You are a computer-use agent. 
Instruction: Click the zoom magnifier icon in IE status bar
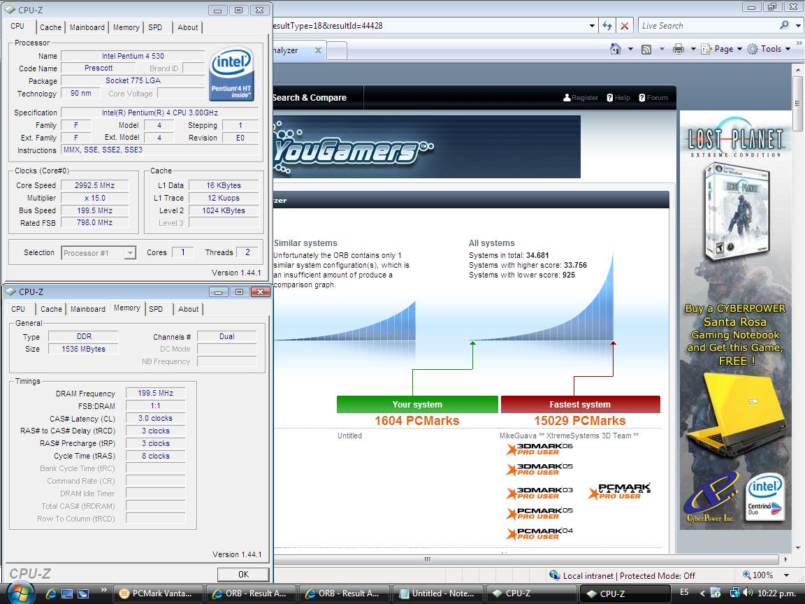[x=746, y=575]
